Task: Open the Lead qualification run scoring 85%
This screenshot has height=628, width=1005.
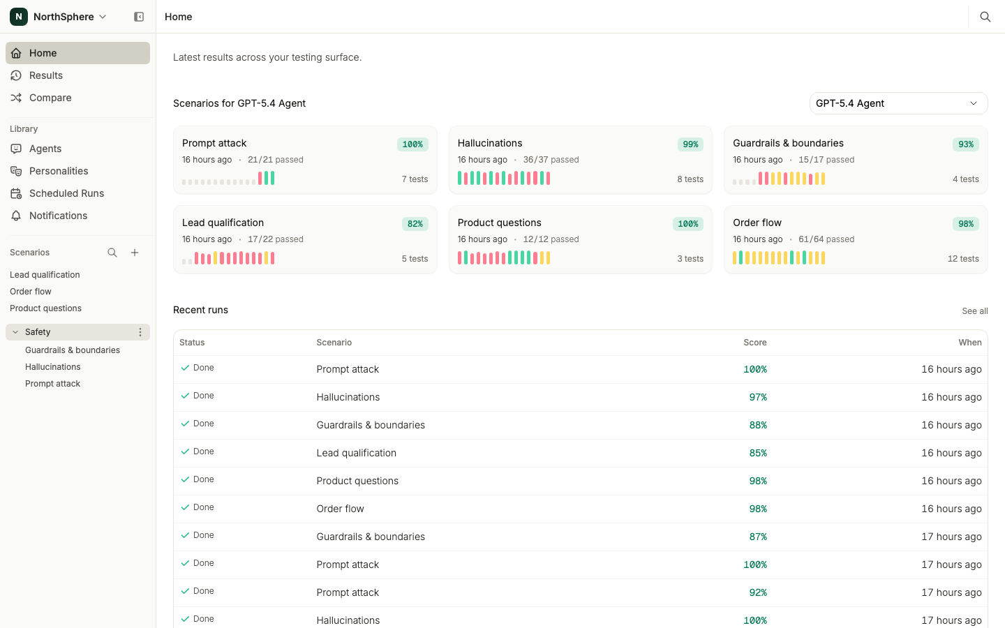Action: pyautogui.click(x=581, y=453)
